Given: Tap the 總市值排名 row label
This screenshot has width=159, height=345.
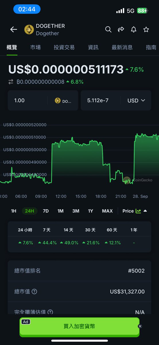Looking at the screenshot, I should [27, 271].
